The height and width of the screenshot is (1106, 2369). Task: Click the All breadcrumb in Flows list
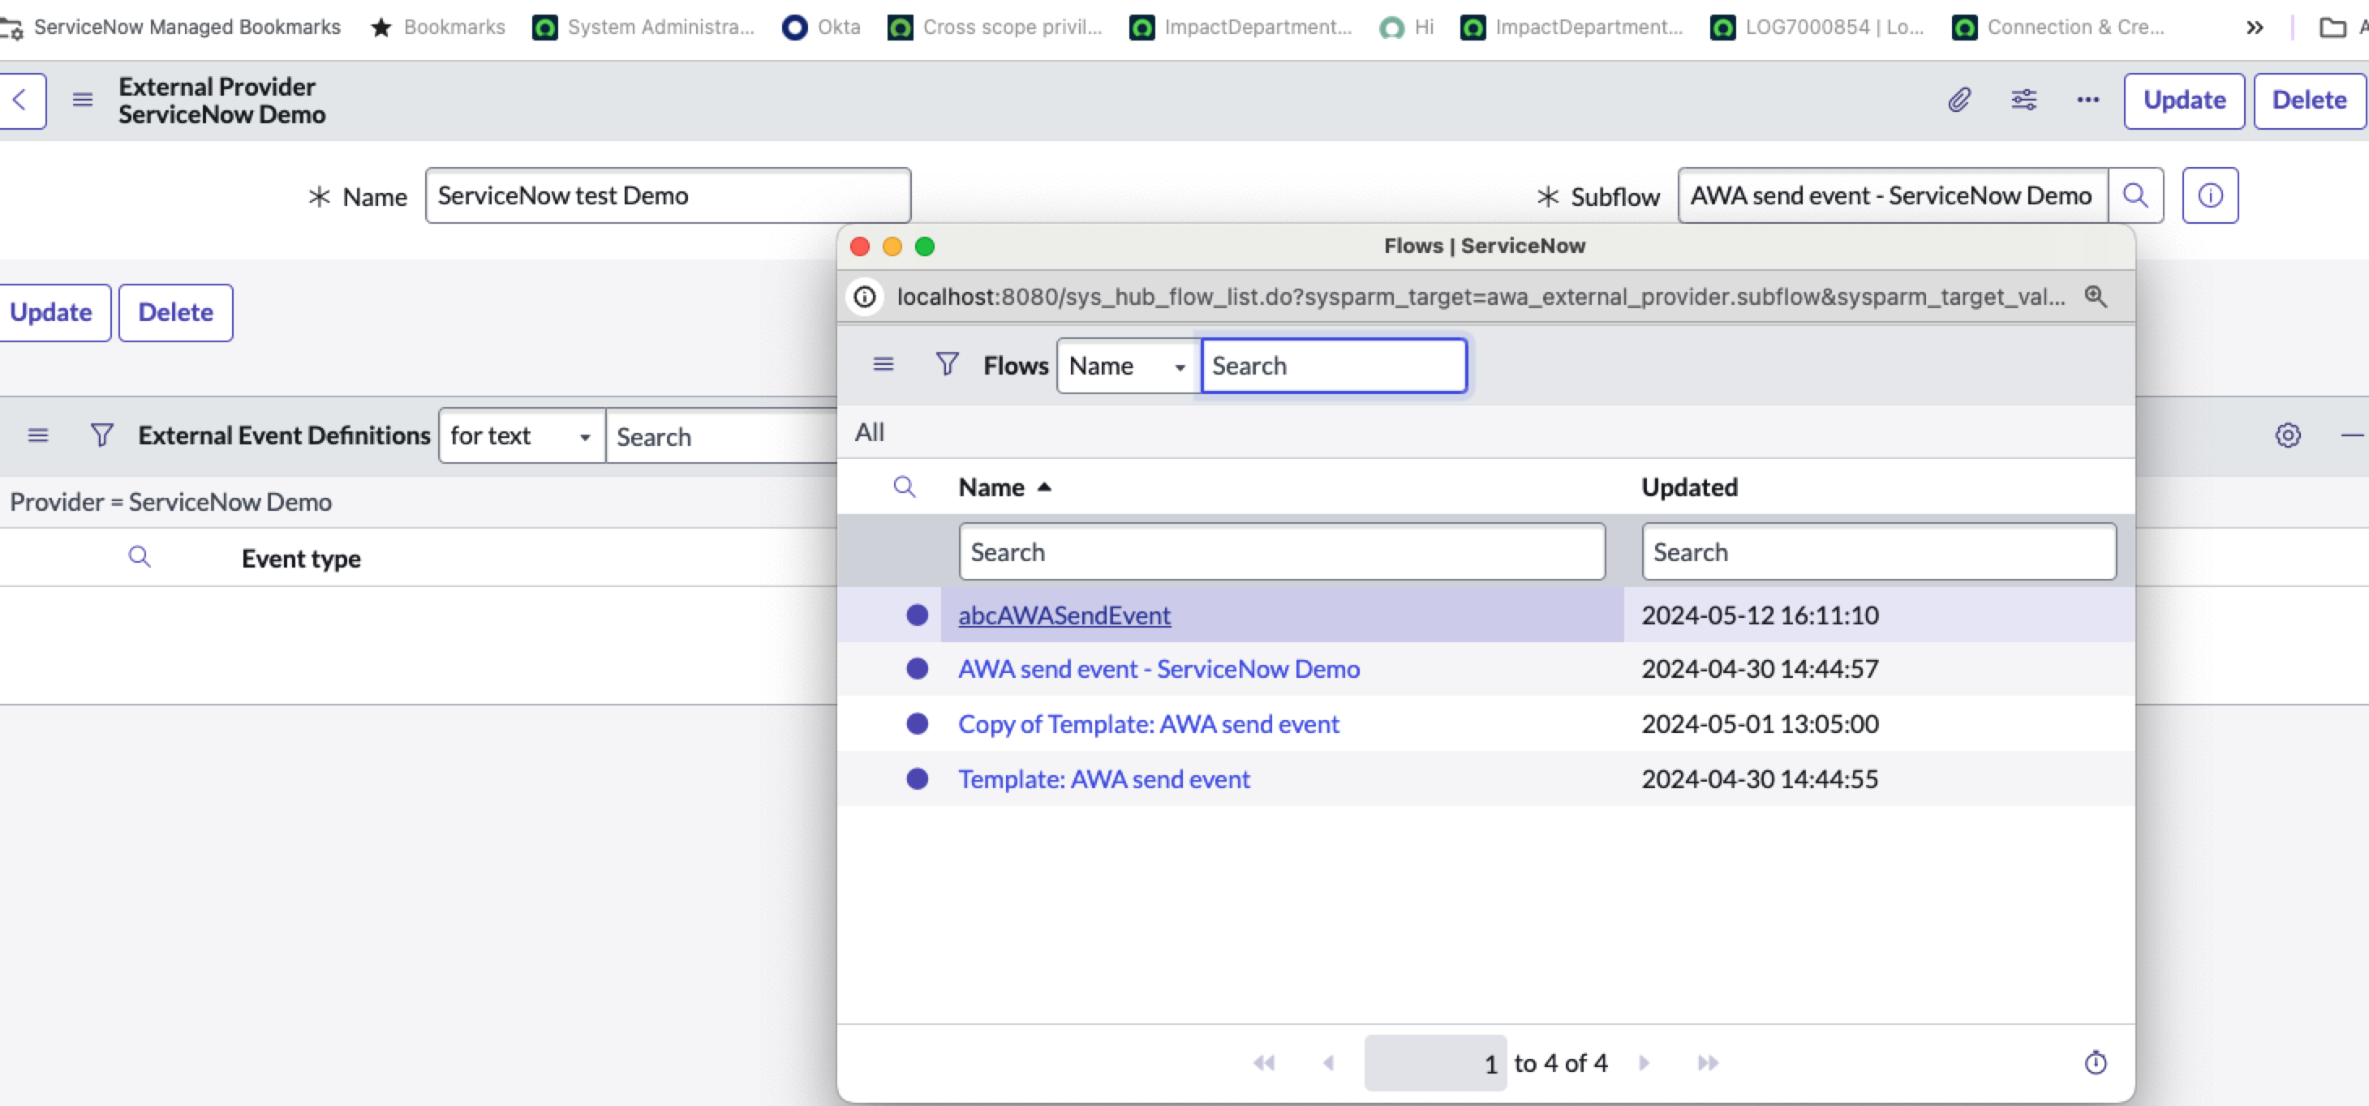pos(870,432)
